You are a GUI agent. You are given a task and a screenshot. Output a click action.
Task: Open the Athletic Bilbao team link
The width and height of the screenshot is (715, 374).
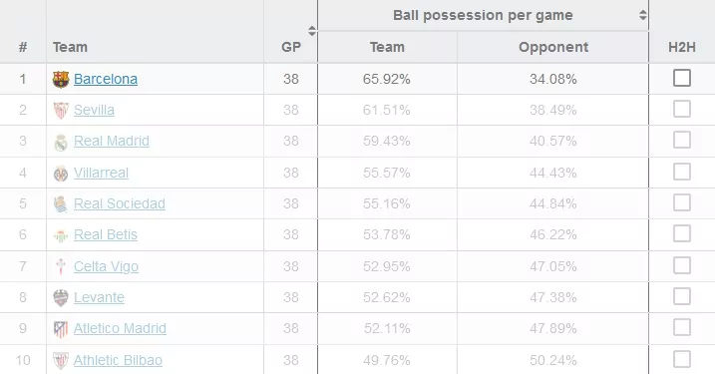(x=118, y=360)
